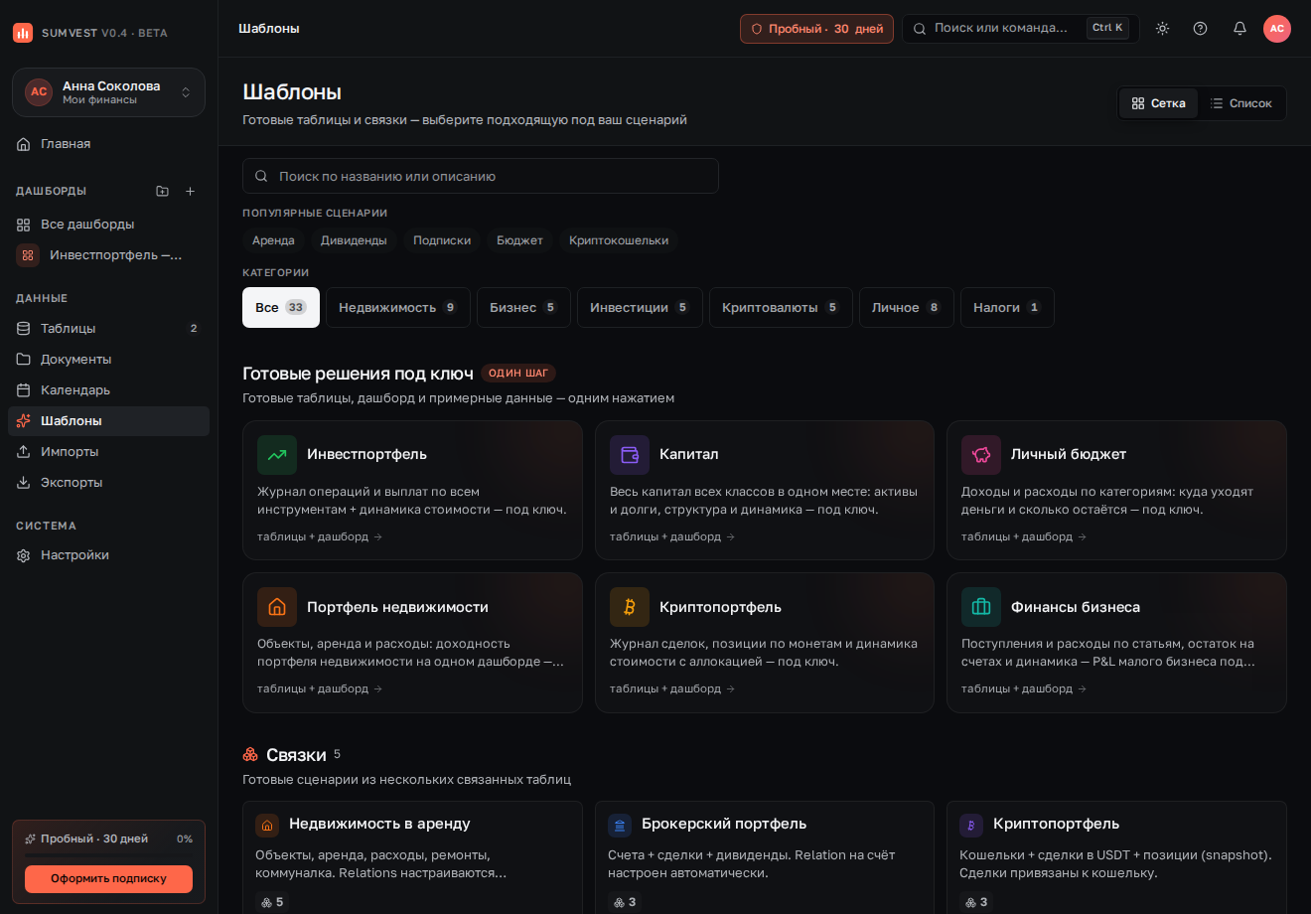This screenshot has height=914, width=1311.
Task: Switch to Сетка grid view
Action: tap(1158, 103)
